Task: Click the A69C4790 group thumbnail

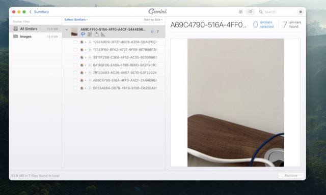Action: [74, 31]
